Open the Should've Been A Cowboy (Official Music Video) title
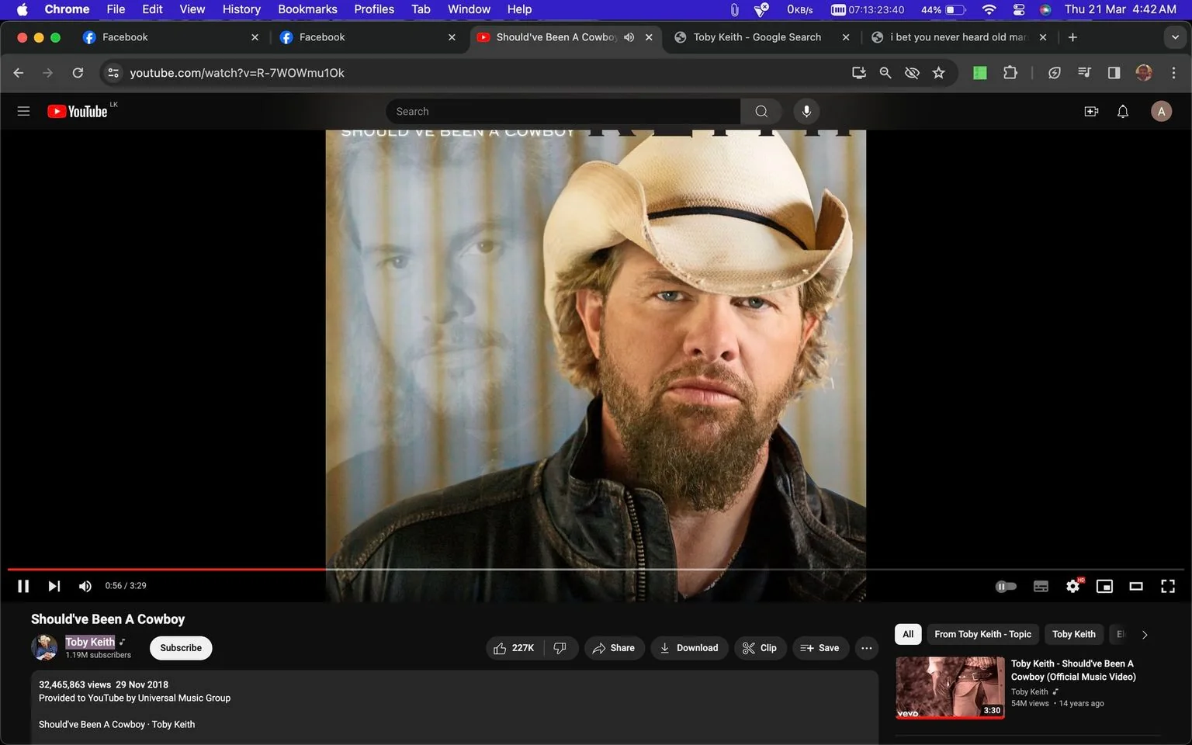Image resolution: width=1192 pixels, height=745 pixels. [1073, 670]
